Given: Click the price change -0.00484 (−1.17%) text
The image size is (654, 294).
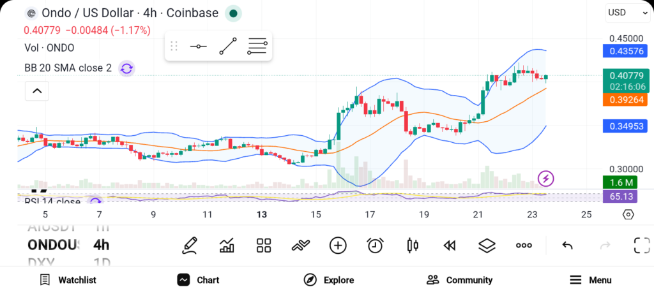Looking at the screenshot, I should point(108,31).
